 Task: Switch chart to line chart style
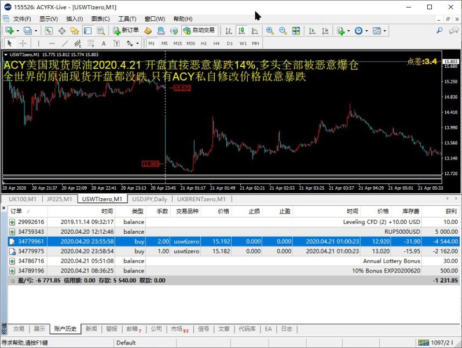tap(255, 30)
